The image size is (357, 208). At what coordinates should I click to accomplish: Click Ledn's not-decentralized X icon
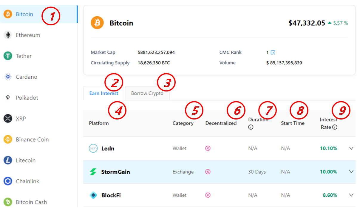pyautogui.click(x=208, y=148)
